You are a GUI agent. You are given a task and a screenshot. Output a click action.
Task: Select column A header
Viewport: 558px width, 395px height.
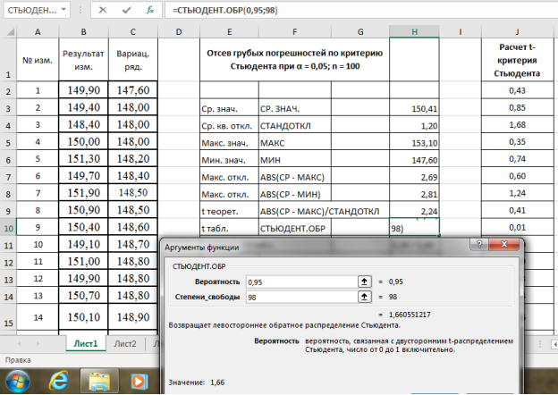(38, 32)
